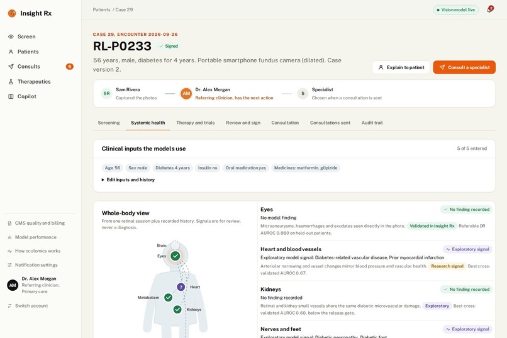The width and height of the screenshot is (507, 338).
Task: Open the Consults paper-plane icon
Action: 11,67
